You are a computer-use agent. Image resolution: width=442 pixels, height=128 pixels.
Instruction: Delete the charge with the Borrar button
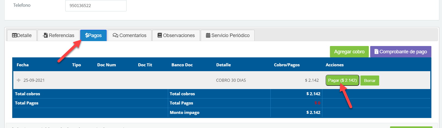click(370, 81)
